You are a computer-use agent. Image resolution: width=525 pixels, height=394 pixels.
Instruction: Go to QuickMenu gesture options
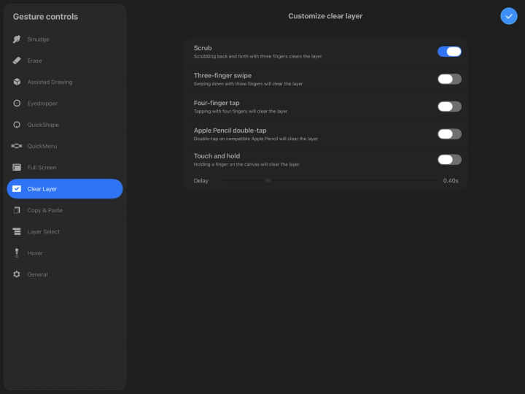(x=65, y=146)
